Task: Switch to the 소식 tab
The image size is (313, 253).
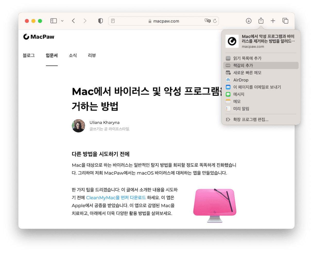Action: 73,55
